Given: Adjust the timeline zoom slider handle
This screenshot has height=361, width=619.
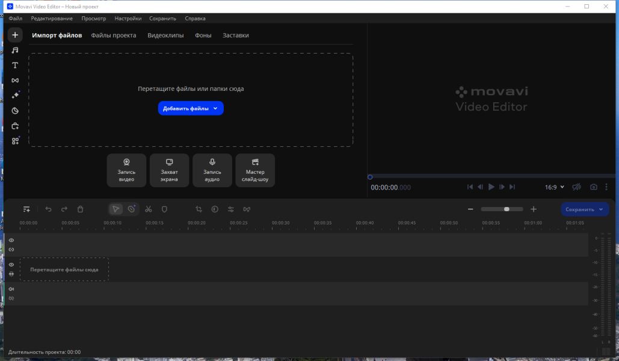Looking at the screenshot, I should (x=507, y=209).
